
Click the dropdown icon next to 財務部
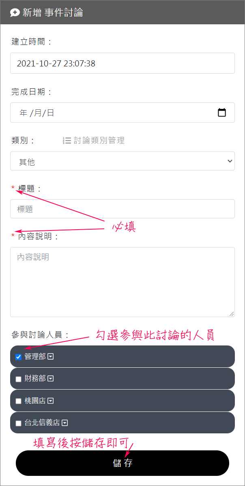[x=51, y=379]
